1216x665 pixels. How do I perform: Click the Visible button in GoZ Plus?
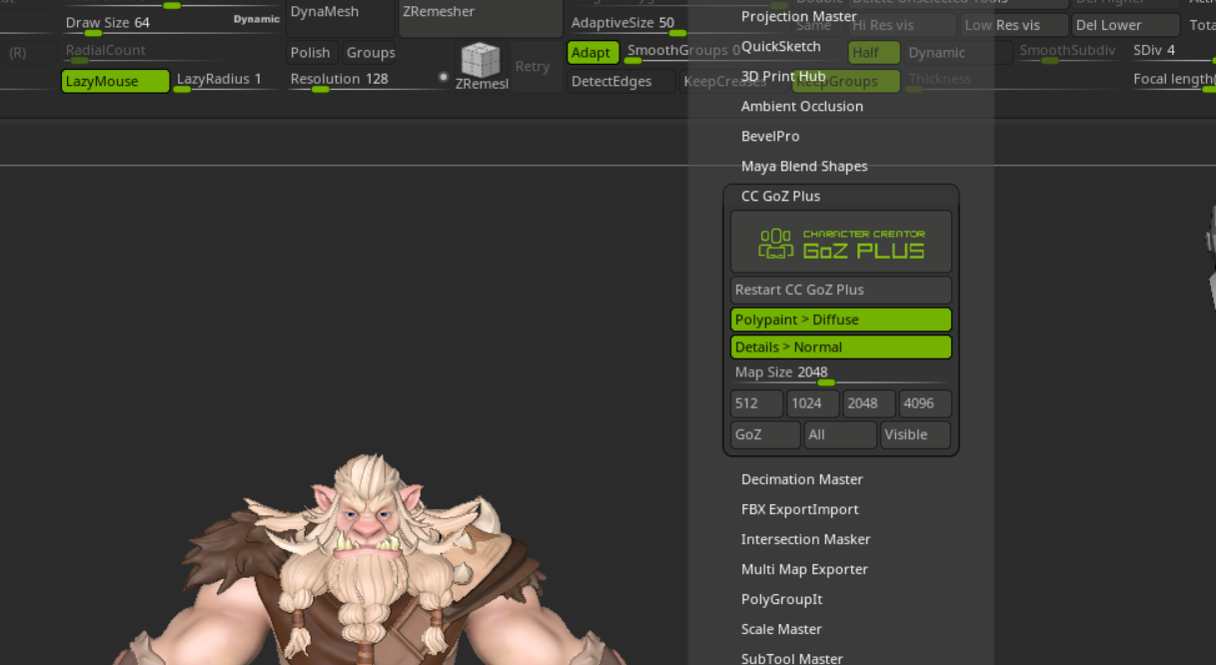click(x=915, y=434)
